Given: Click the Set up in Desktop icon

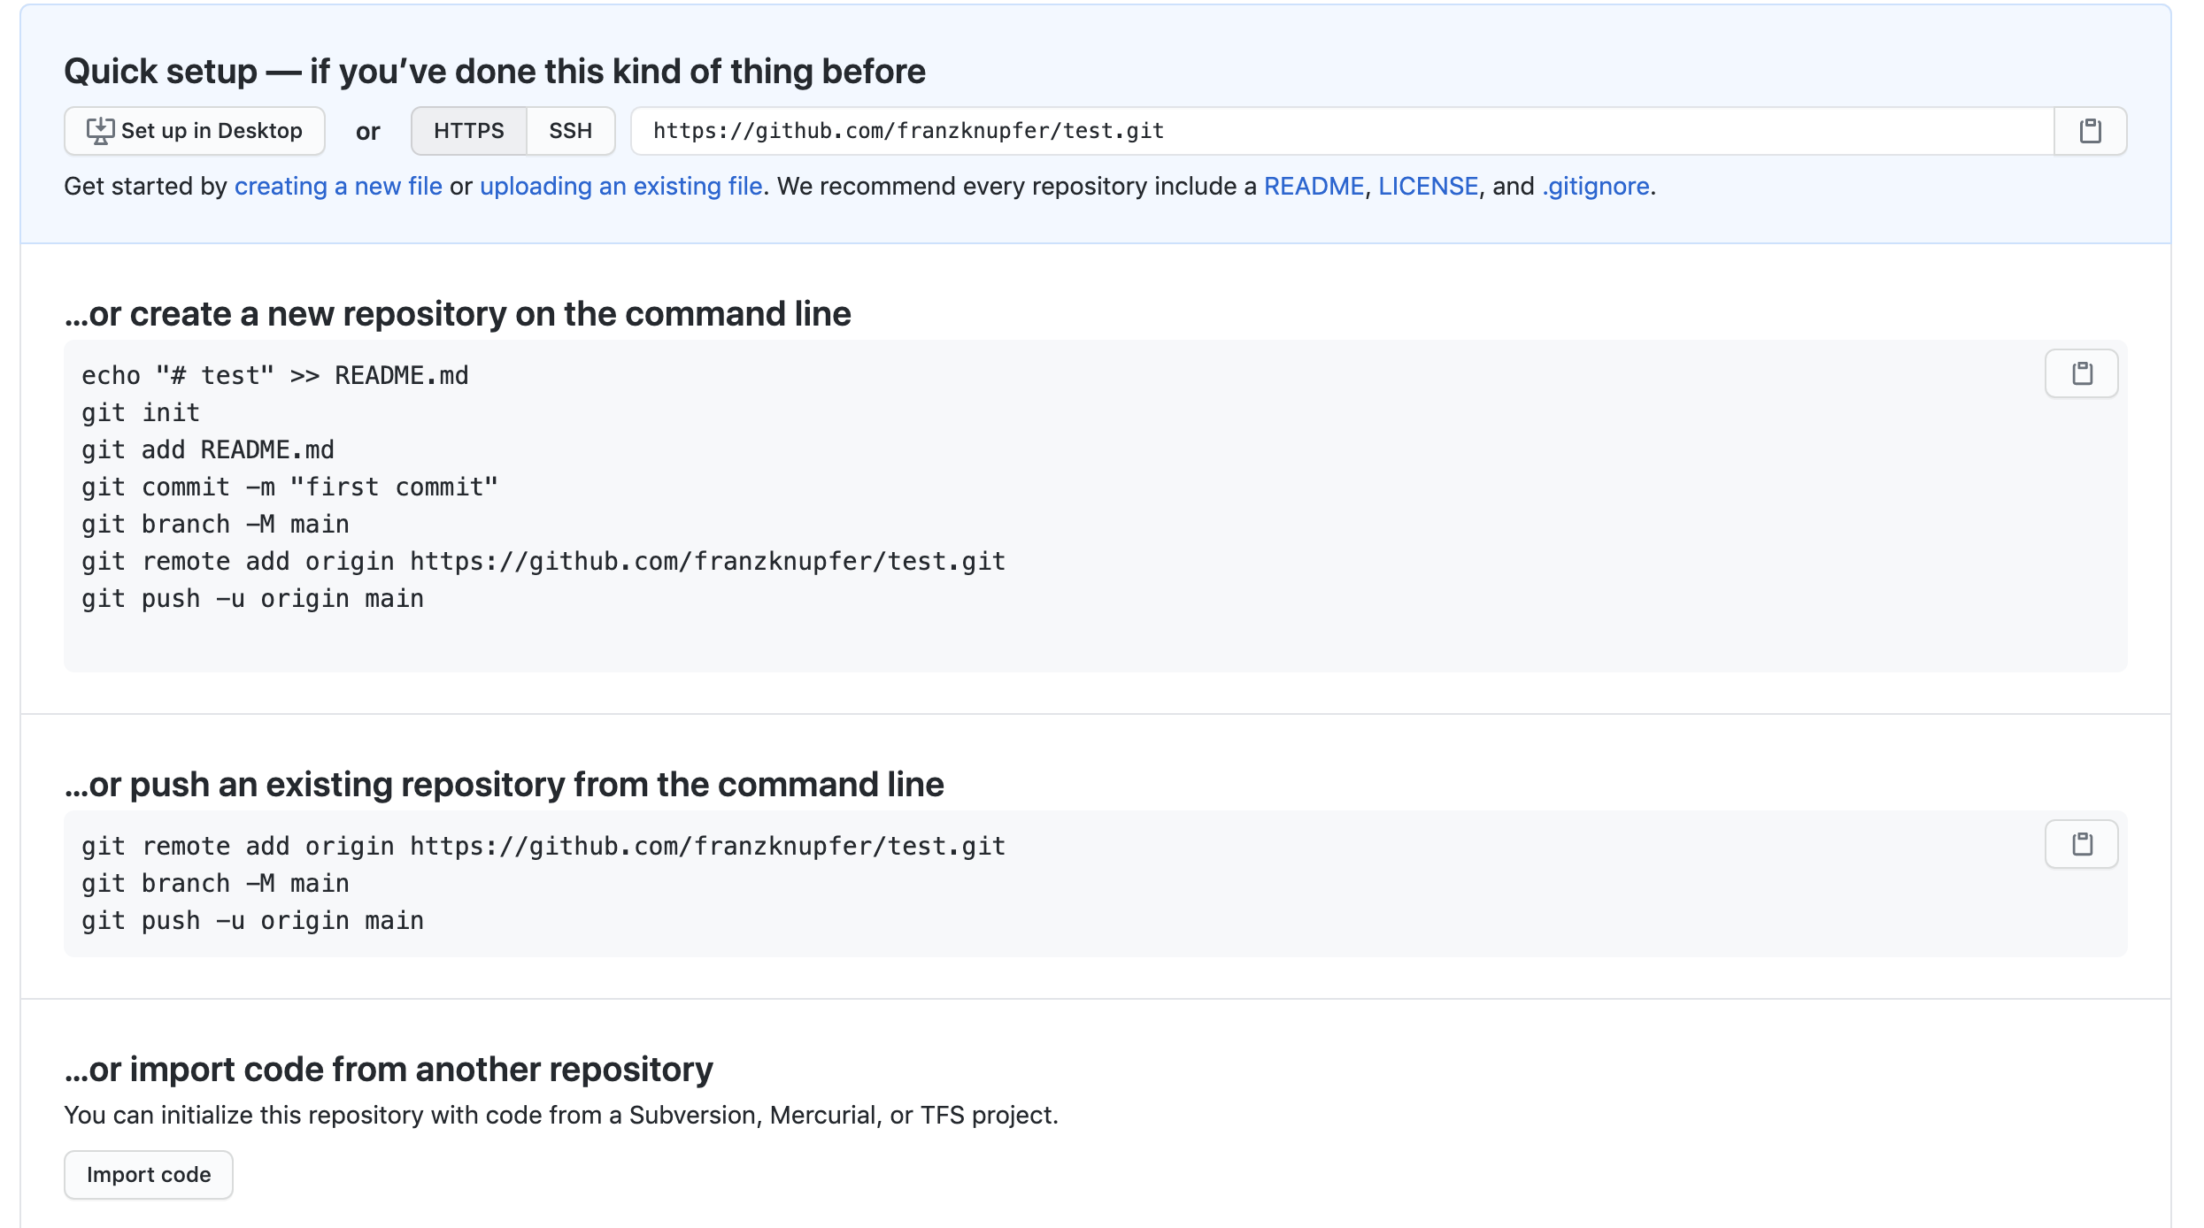Looking at the screenshot, I should [x=102, y=130].
